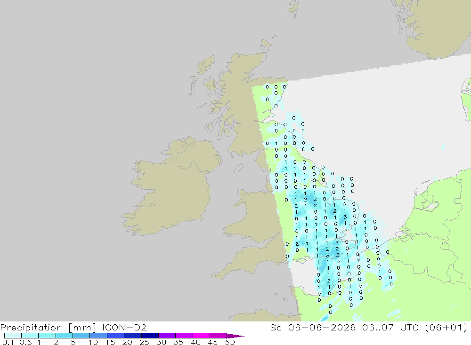Pick the legend swatch between 1 and 2
This screenshot has height=345, width=471.
[x=47, y=336]
